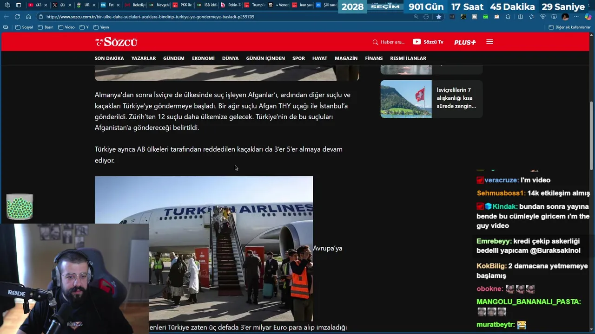Open the Video bookmarks folder

pos(66,27)
